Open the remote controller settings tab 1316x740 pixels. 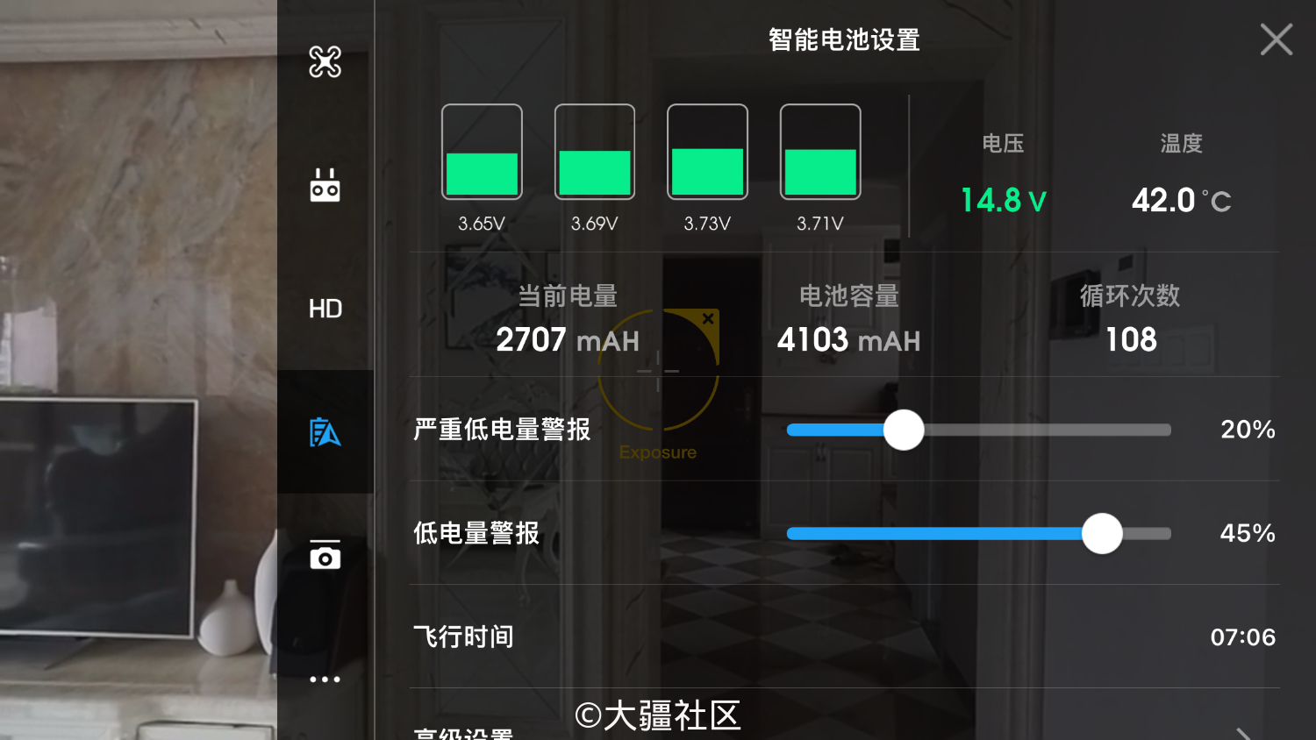tap(325, 185)
